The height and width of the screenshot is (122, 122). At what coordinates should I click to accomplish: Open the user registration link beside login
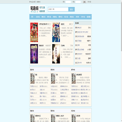pyautogui.click(x=89, y=2)
